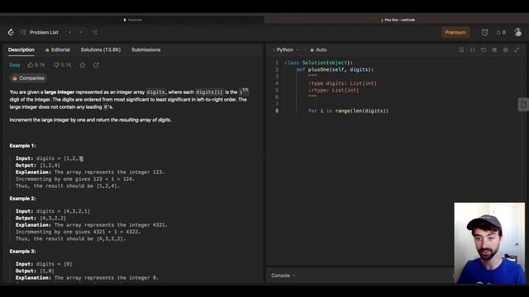The width and height of the screenshot is (529, 297).
Task: Click the Example 2 heading
Action: tap(22, 199)
